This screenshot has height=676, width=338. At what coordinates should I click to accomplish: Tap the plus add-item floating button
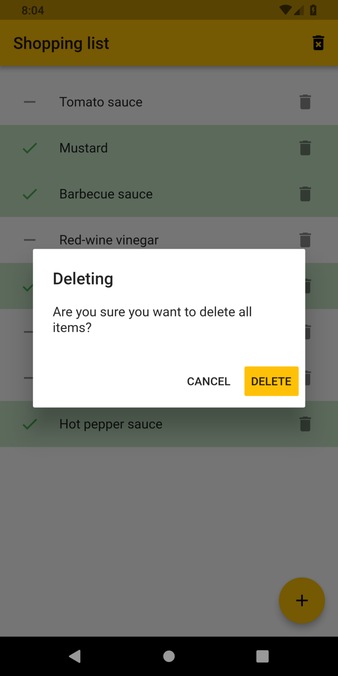(x=302, y=600)
